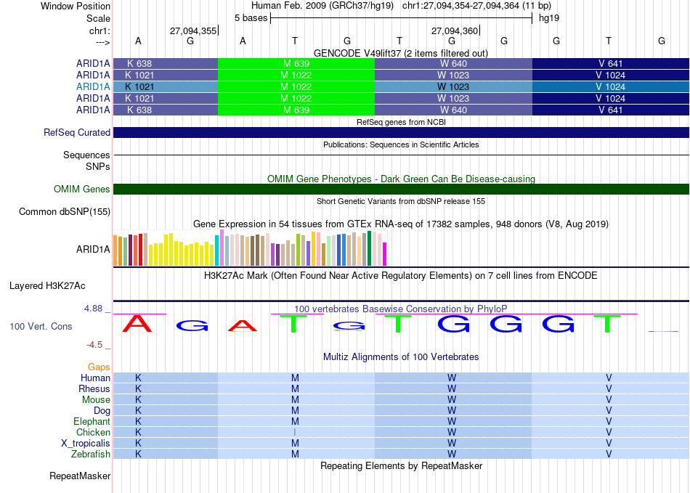Open Multiz Alignments of 100 Vertebrates title

(401, 356)
